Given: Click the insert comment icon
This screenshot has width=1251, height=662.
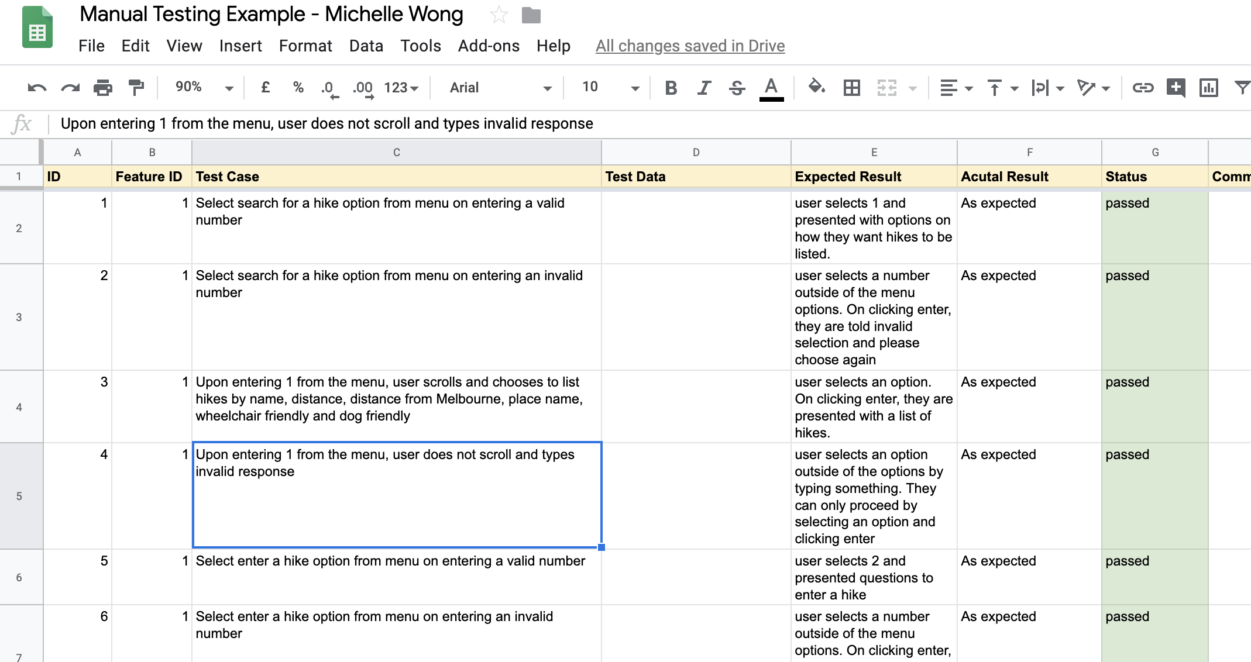Looking at the screenshot, I should [x=1176, y=88].
